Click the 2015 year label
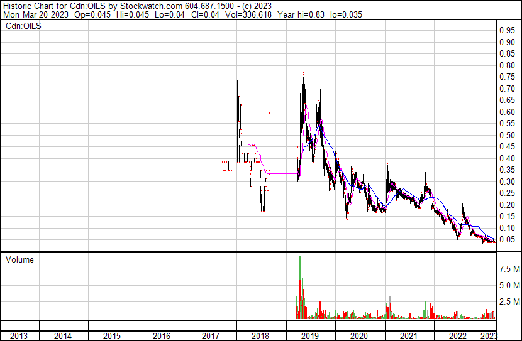The height and width of the screenshot is (341, 522). click(x=112, y=336)
